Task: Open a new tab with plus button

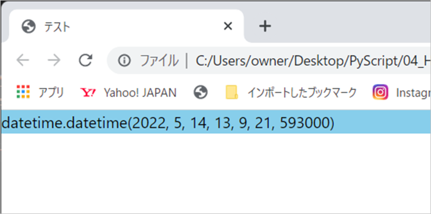Action: 265,27
